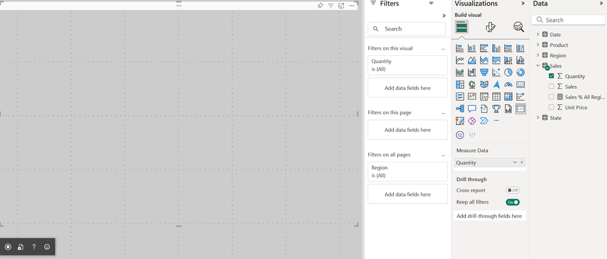The width and height of the screenshot is (607, 259).
Task: Uncheck the Quantity field checkbox
Action: (x=551, y=76)
